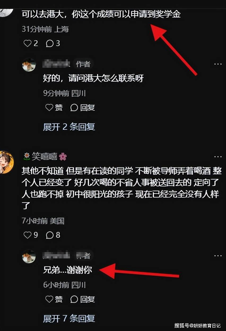Screen dimensions: 226x331
Task: Expand 2 more replies
Action: 69,127
